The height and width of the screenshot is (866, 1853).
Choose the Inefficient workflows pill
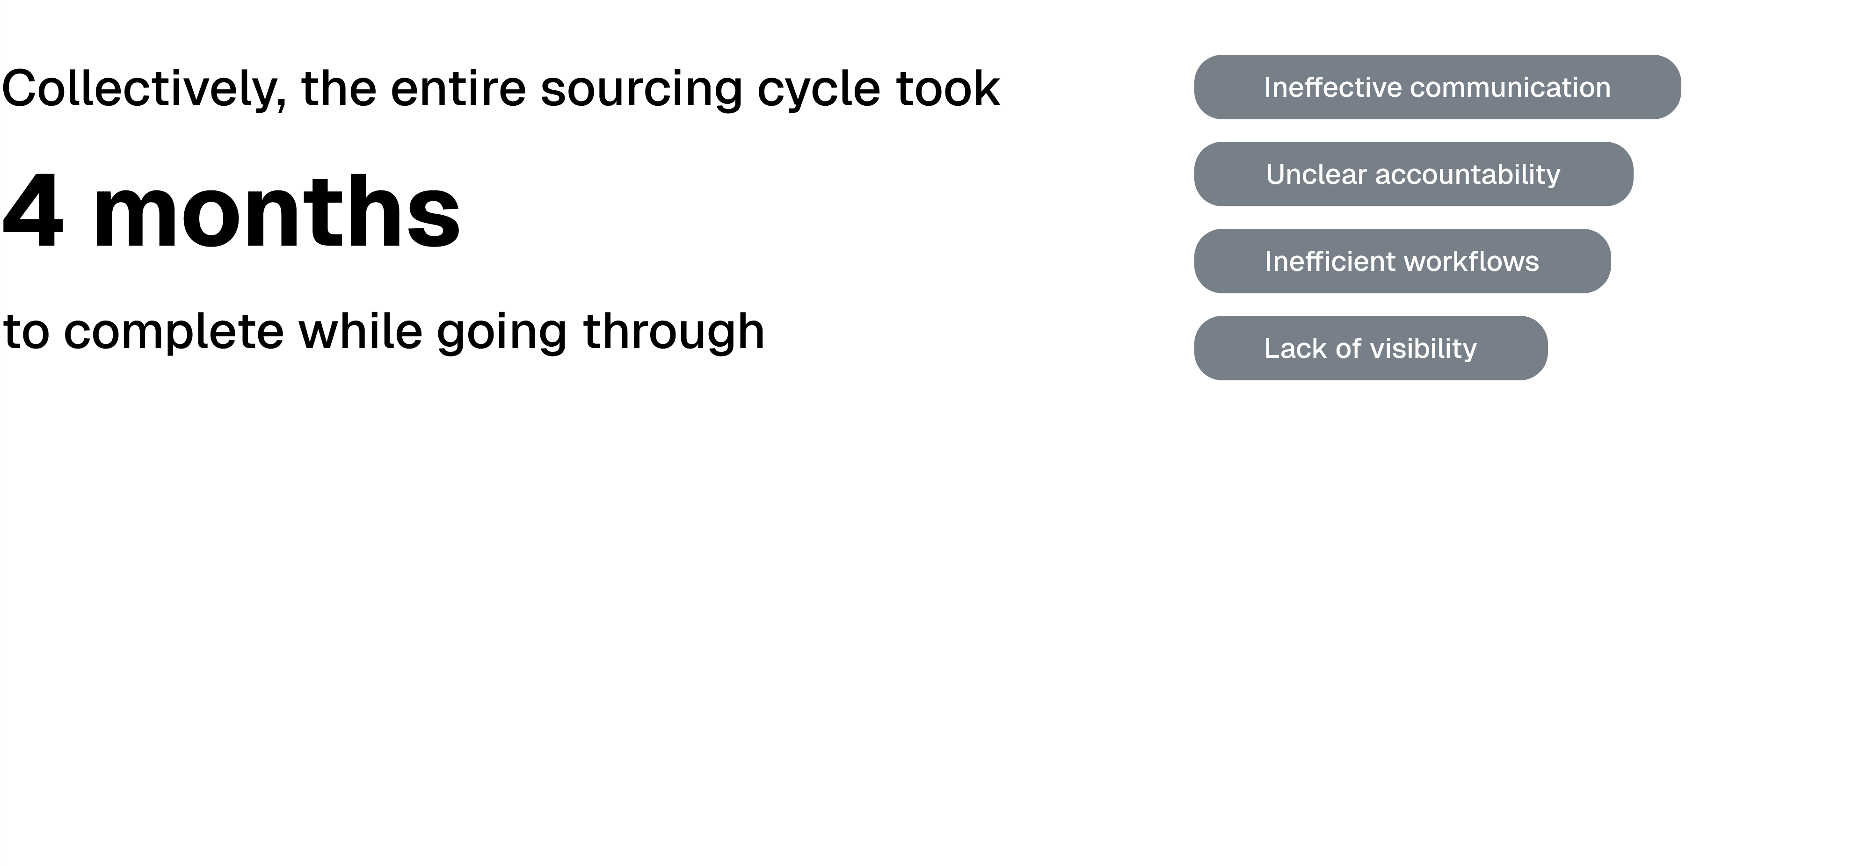tap(1402, 261)
